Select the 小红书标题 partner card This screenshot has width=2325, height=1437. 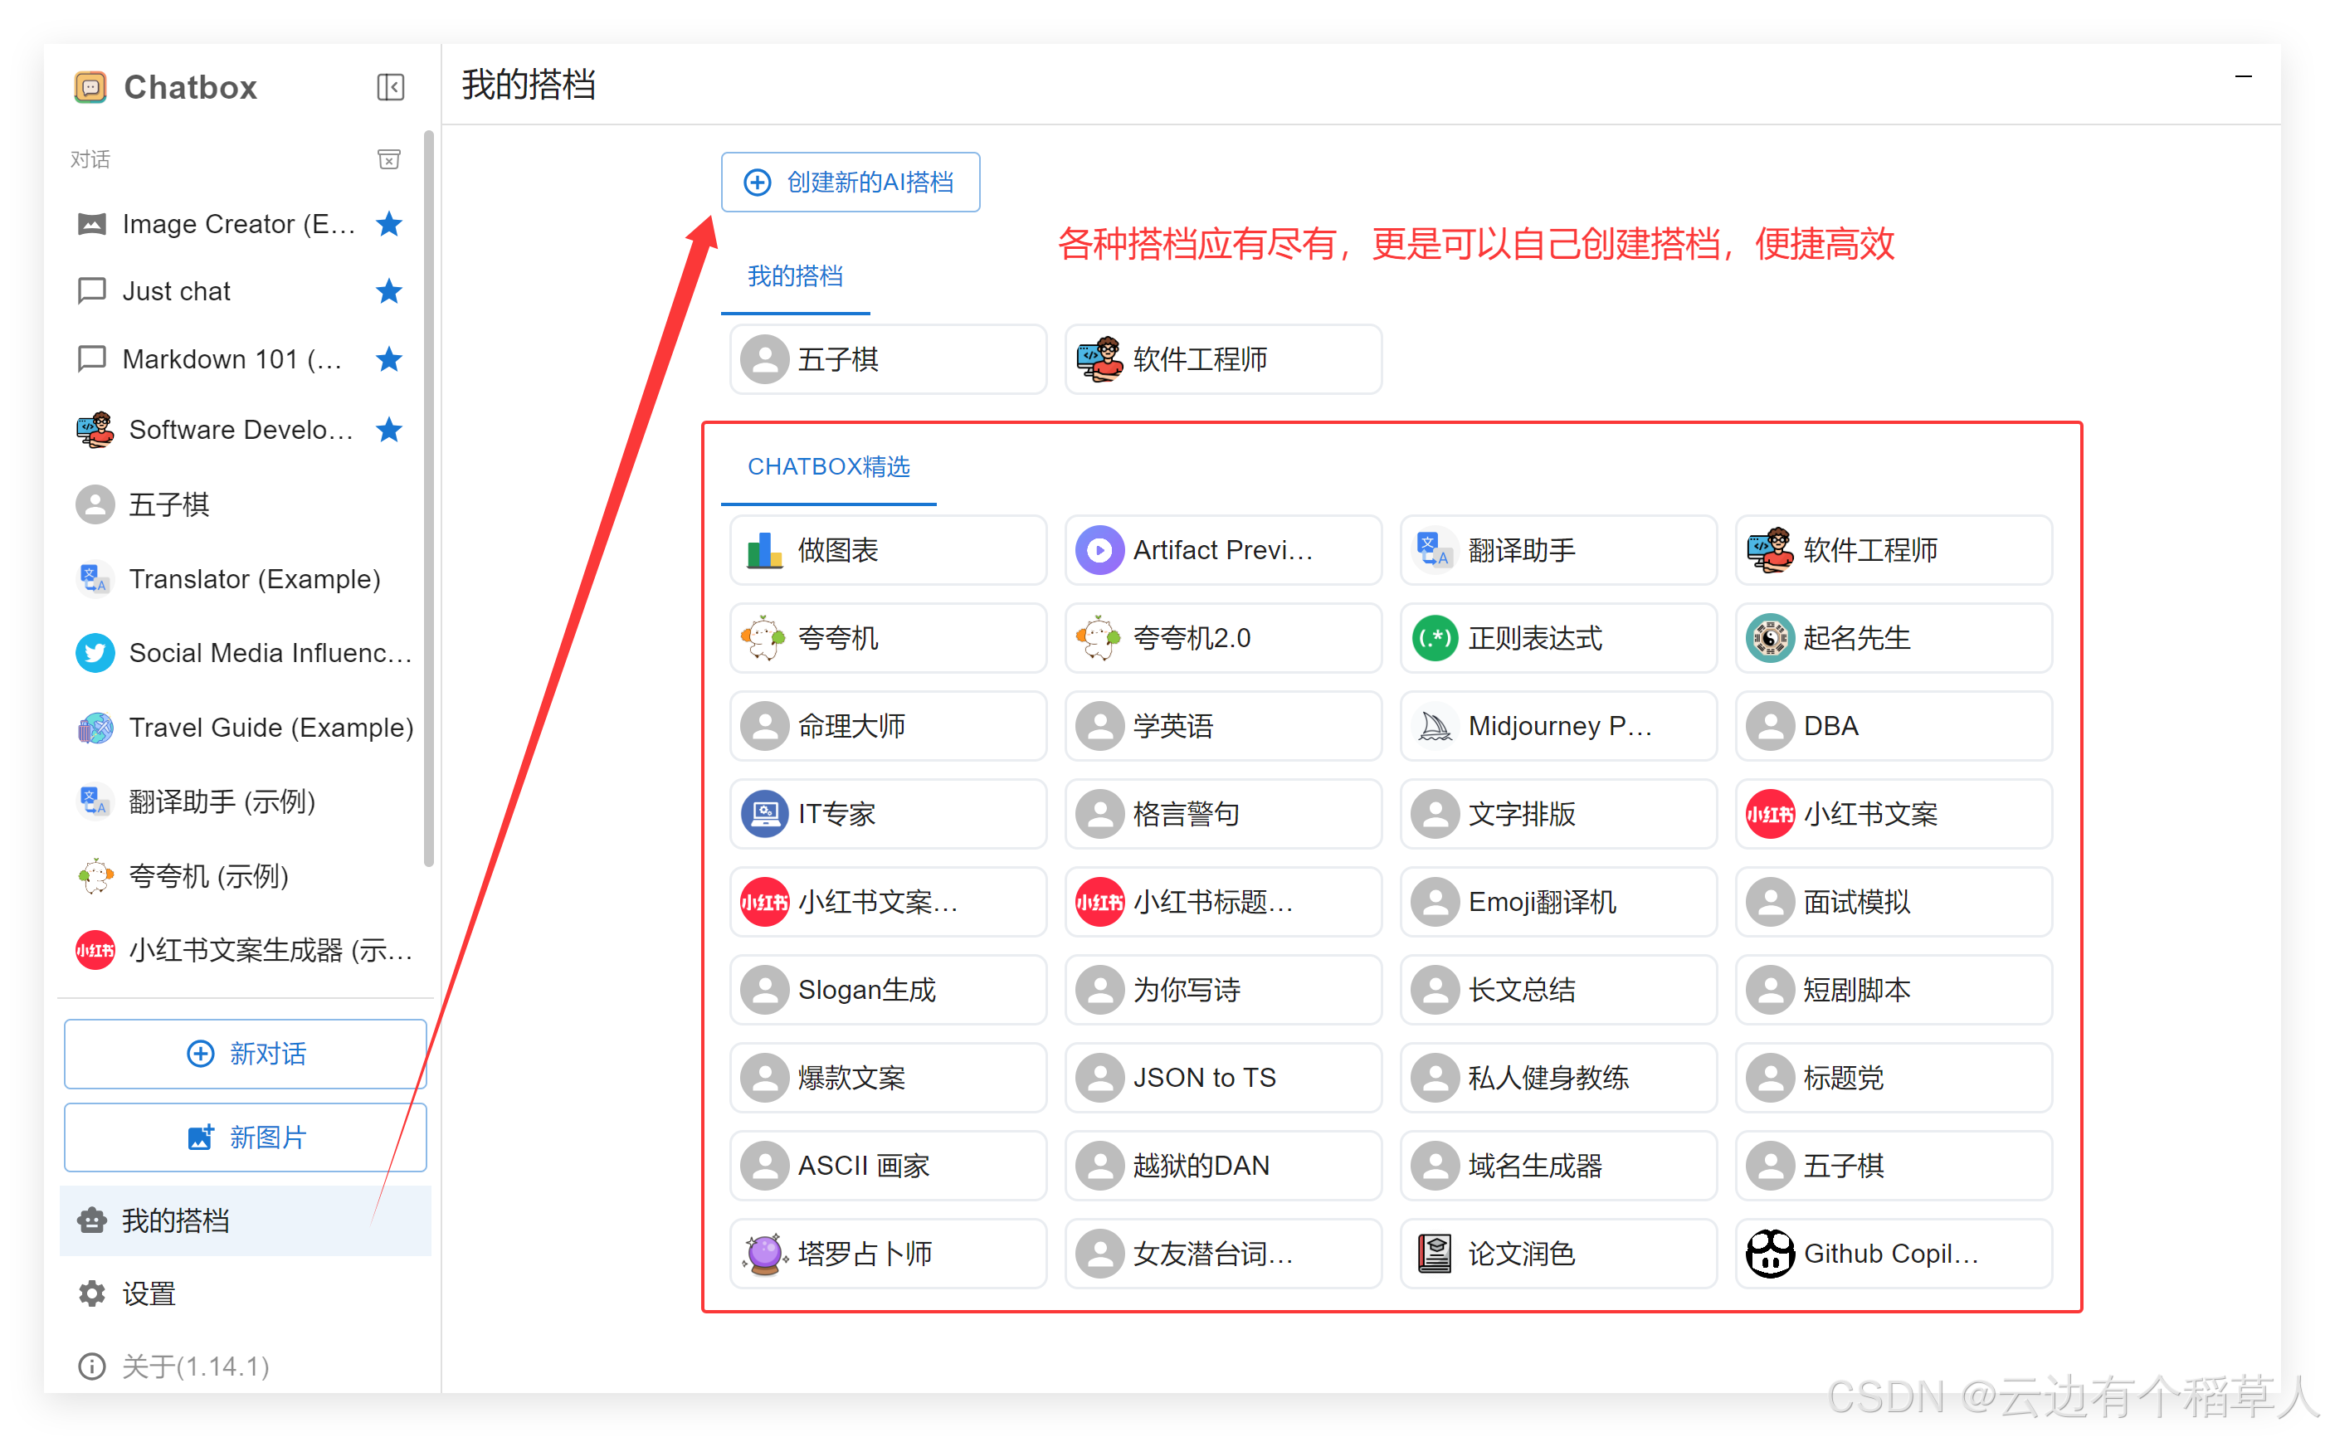point(1222,902)
